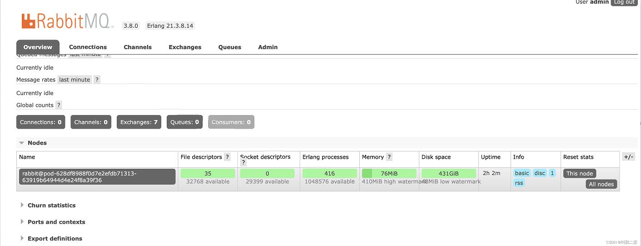
Task: Click the Message rates help question mark
Action: point(97,80)
